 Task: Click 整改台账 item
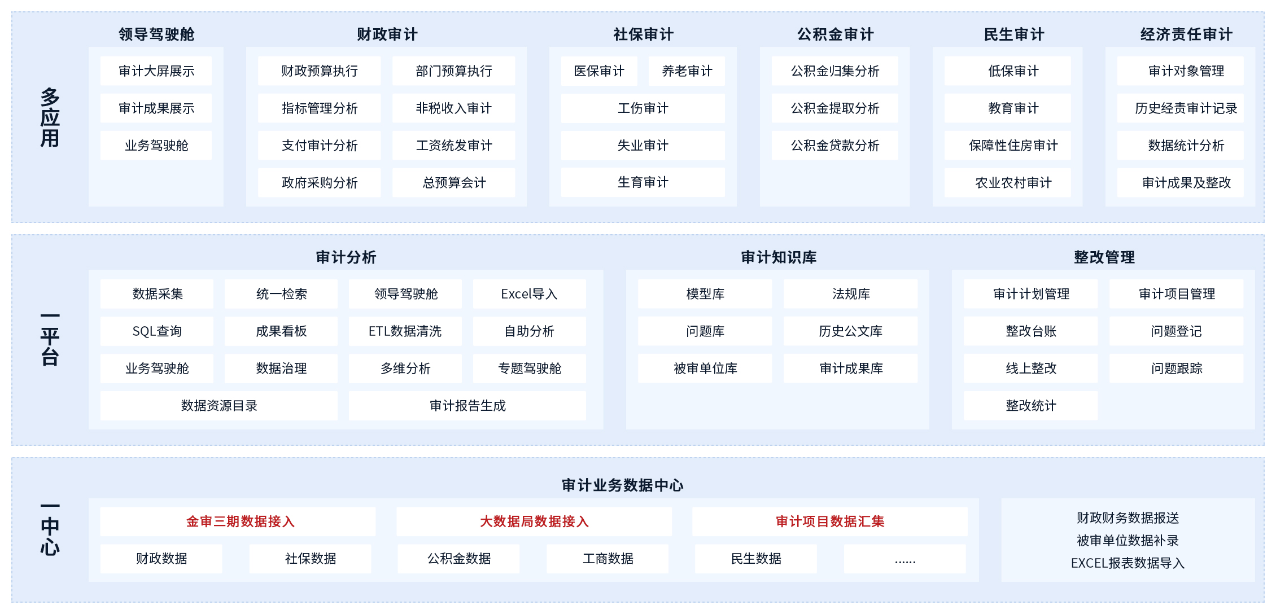tap(1031, 331)
